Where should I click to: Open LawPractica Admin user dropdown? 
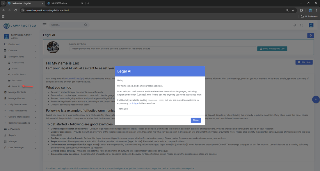tap(22, 35)
